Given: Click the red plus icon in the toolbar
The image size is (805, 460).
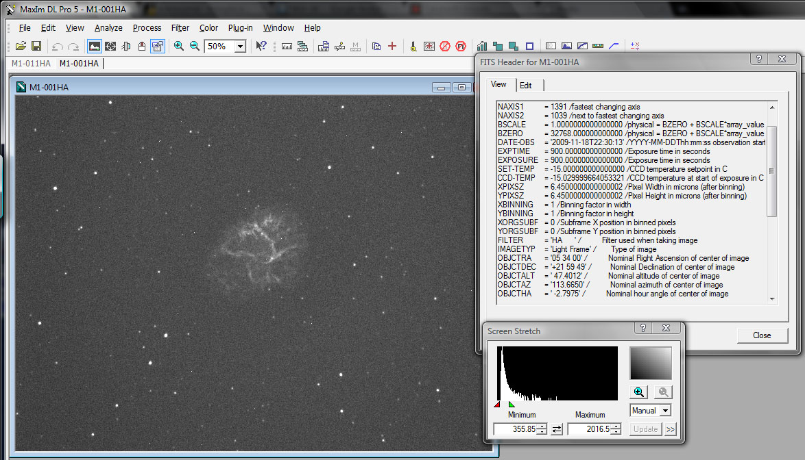Looking at the screenshot, I should (x=392, y=46).
